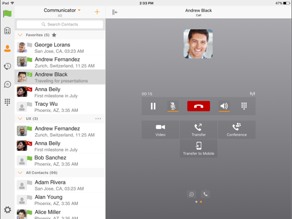Click Transfer to Mobile
292x219 pixels.
pyautogui.click(x=198, y=148)
